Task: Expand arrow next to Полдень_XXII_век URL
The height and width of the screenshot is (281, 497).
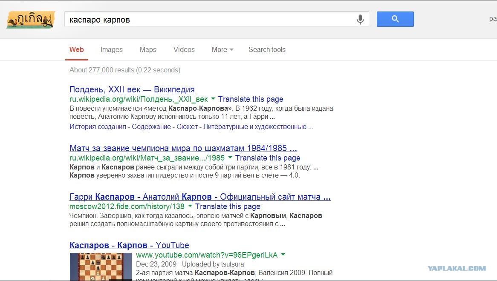Action: click(x=213, y=99)
